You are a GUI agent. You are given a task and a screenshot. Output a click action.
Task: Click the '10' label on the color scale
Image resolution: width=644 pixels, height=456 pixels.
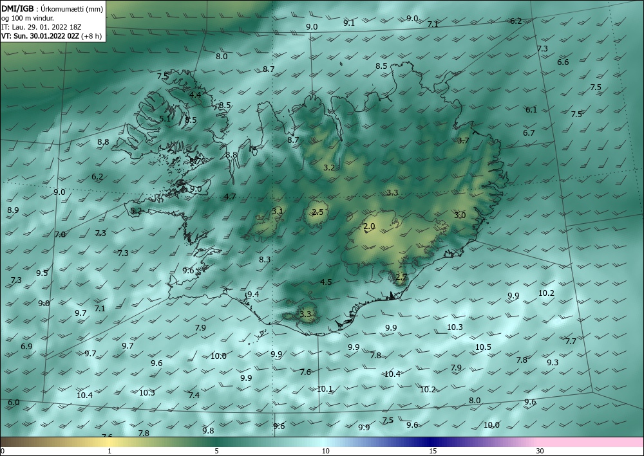(x=325, y=451)
